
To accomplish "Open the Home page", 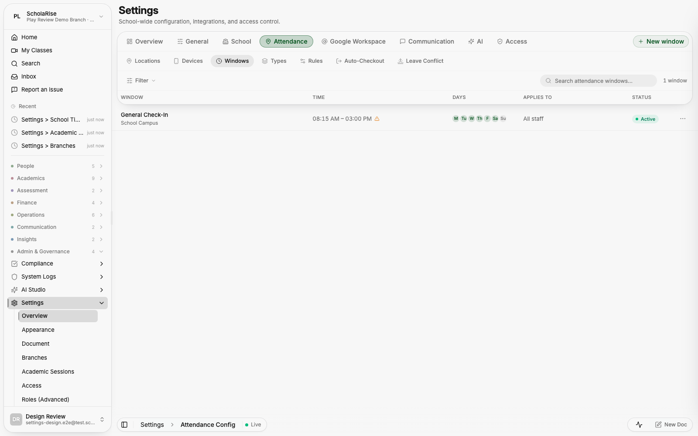I will coord(58,37).
